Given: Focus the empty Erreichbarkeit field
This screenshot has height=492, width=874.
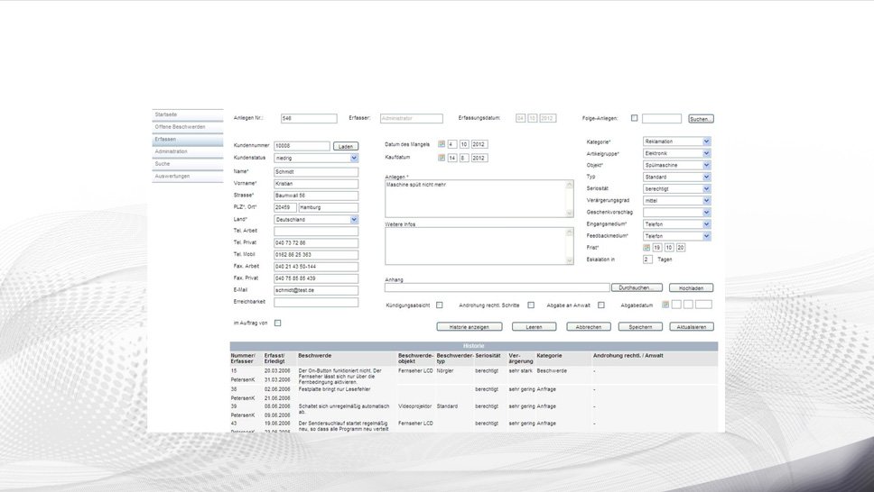Looking at the screenshot, I should 316,302.
